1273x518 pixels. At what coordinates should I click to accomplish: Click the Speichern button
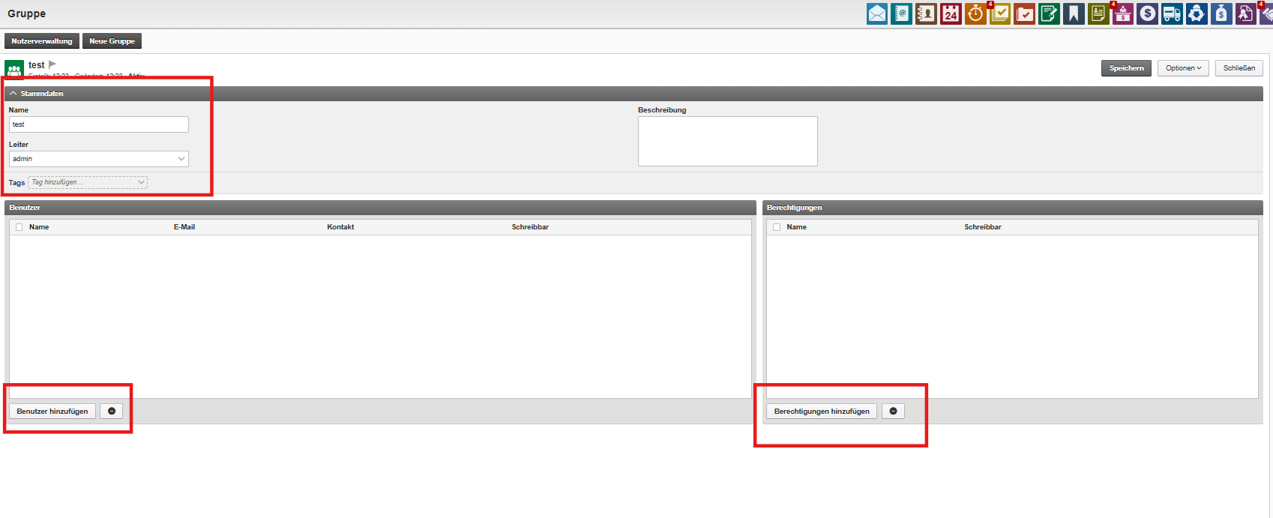point(1126,68)
